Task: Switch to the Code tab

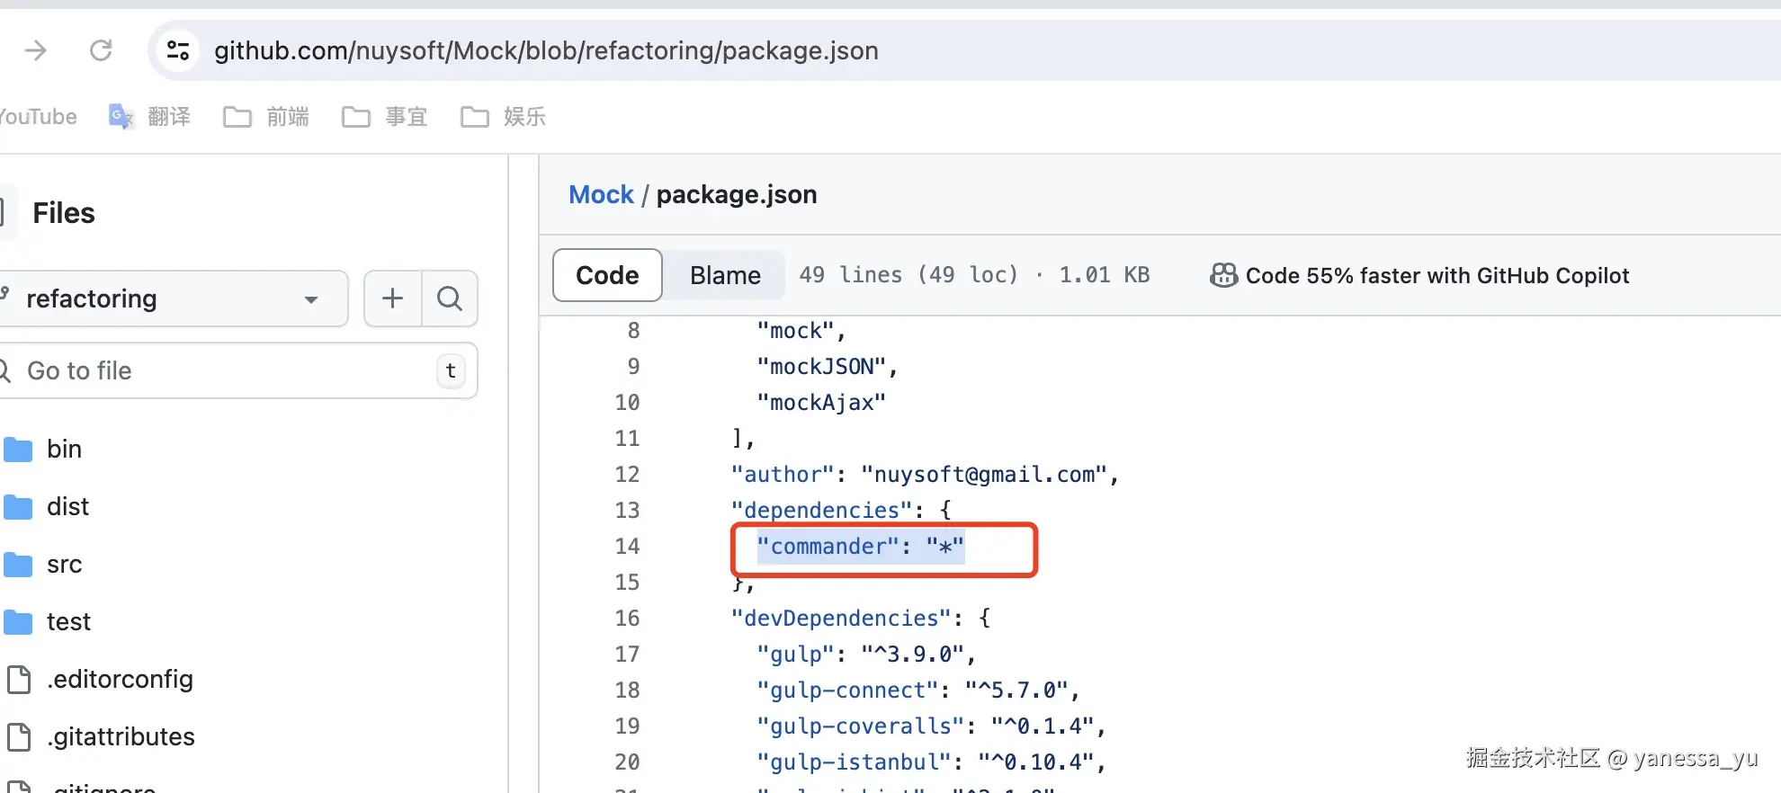Action: pos(607,275)
